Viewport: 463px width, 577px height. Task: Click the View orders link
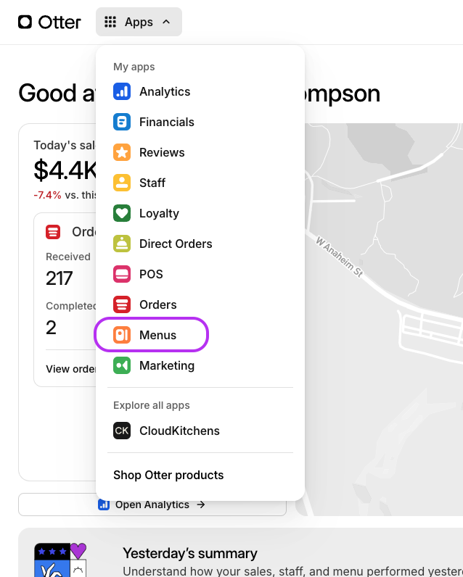(70, 369)
